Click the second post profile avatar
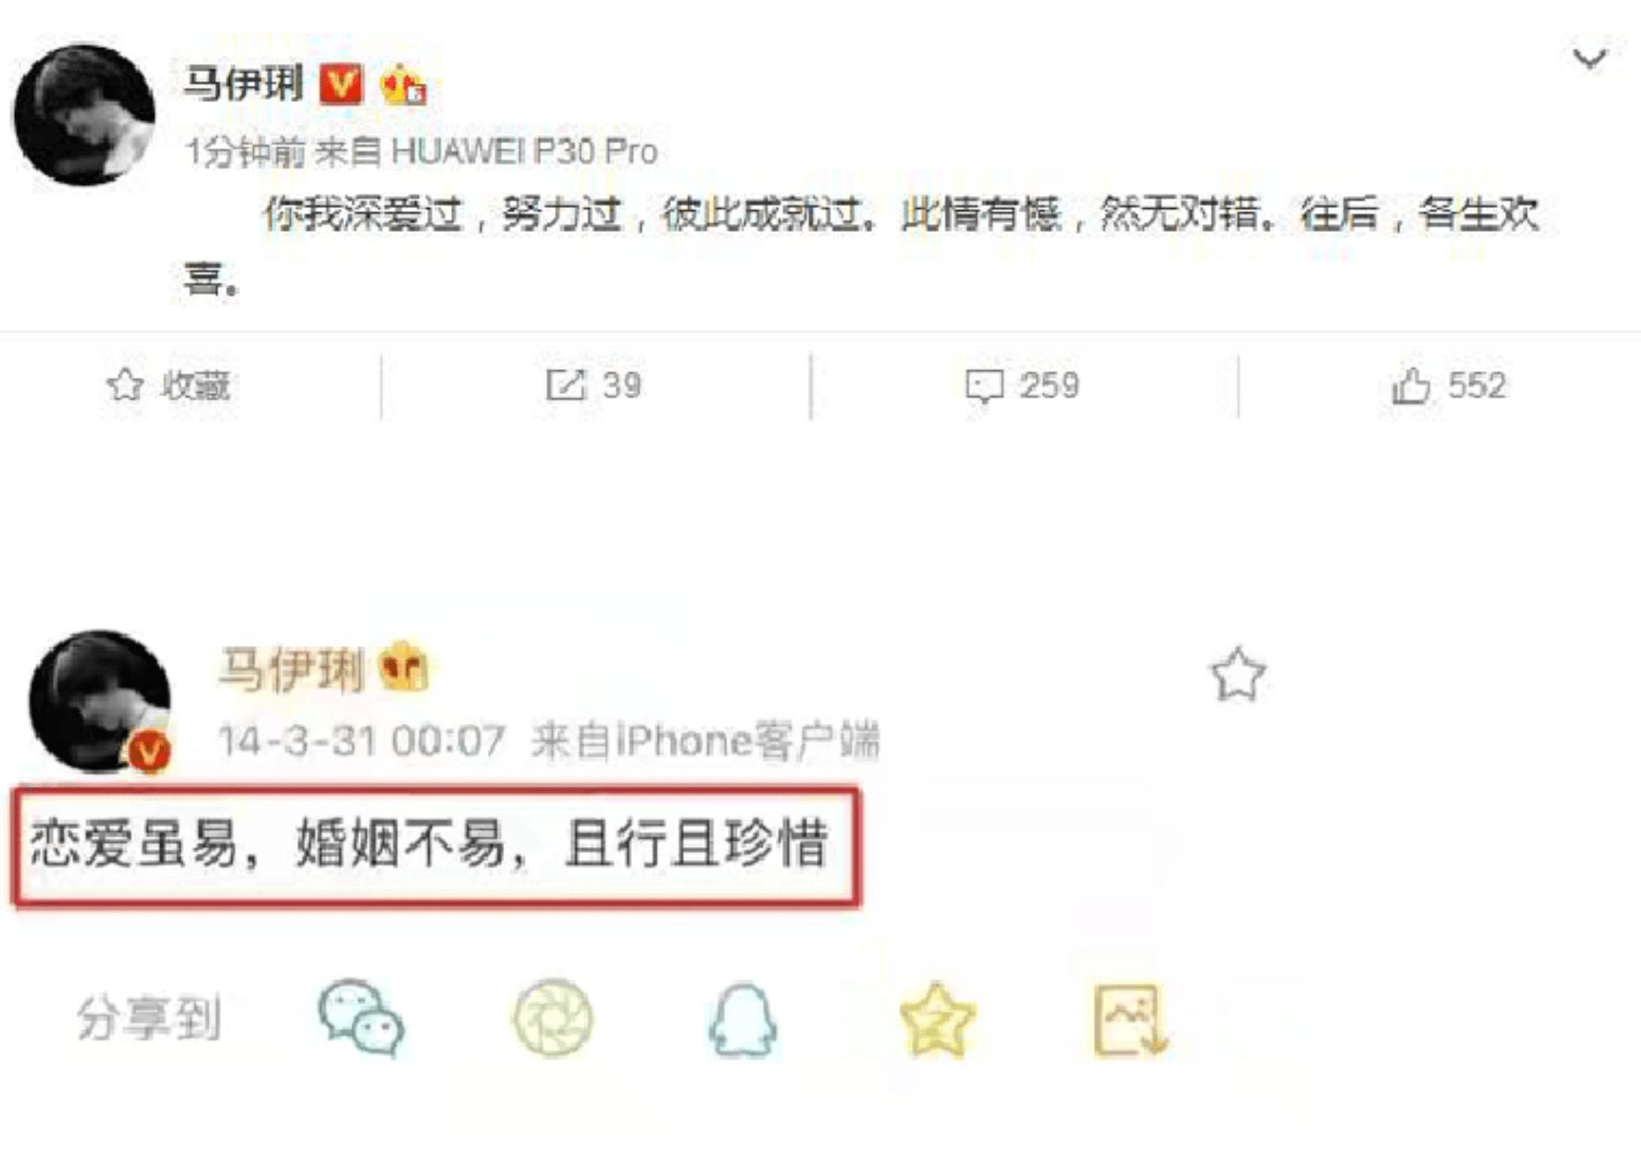The image size is (1641, 1161). (100, 701)
